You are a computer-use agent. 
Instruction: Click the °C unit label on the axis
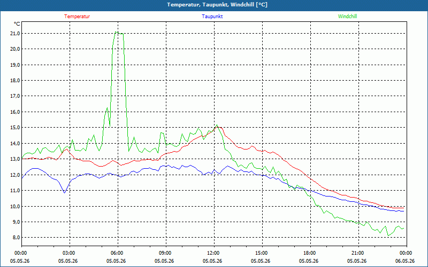point(17,24)
